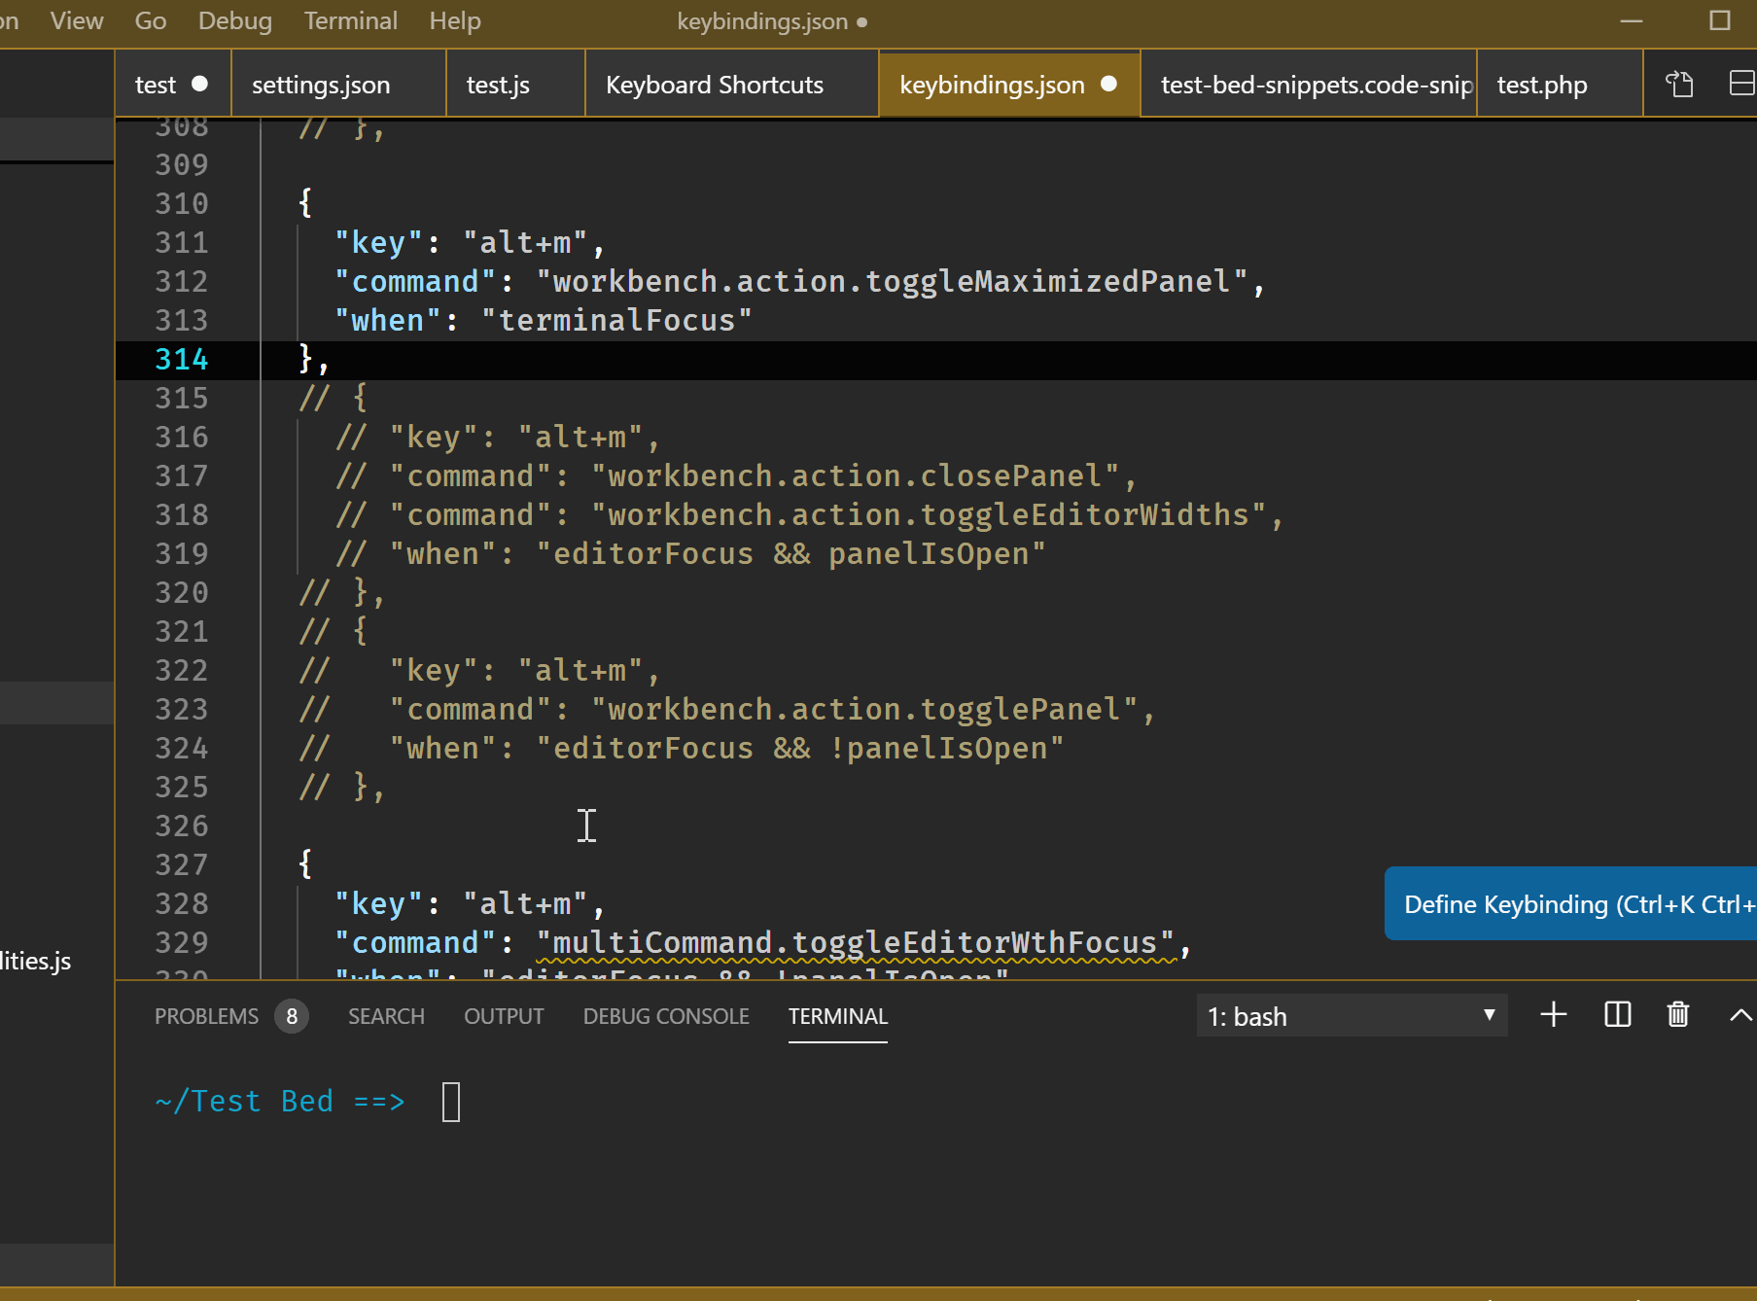Switch to the DEBUG CONSOLE panel
This screenshot has height=1301, width=1757.
pyautogui.click(x=666, y=1016)
